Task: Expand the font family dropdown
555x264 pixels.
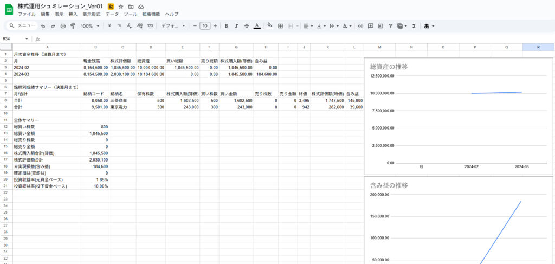Action: [x=173, y=25]
